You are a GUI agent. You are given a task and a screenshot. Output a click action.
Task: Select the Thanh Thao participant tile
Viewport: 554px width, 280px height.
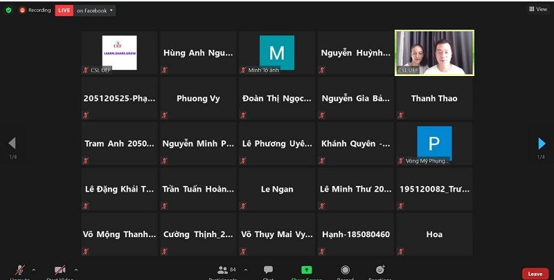click(x=434, y=98)
